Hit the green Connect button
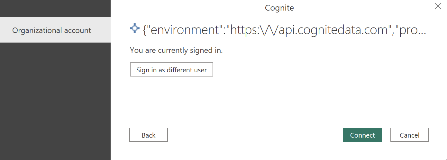 (x=362, y=135)
